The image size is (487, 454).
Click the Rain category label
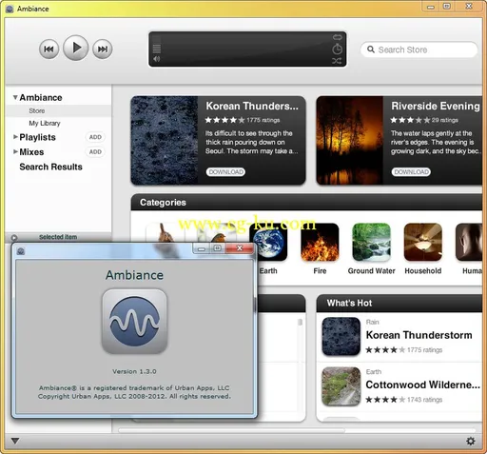(372, 322)
